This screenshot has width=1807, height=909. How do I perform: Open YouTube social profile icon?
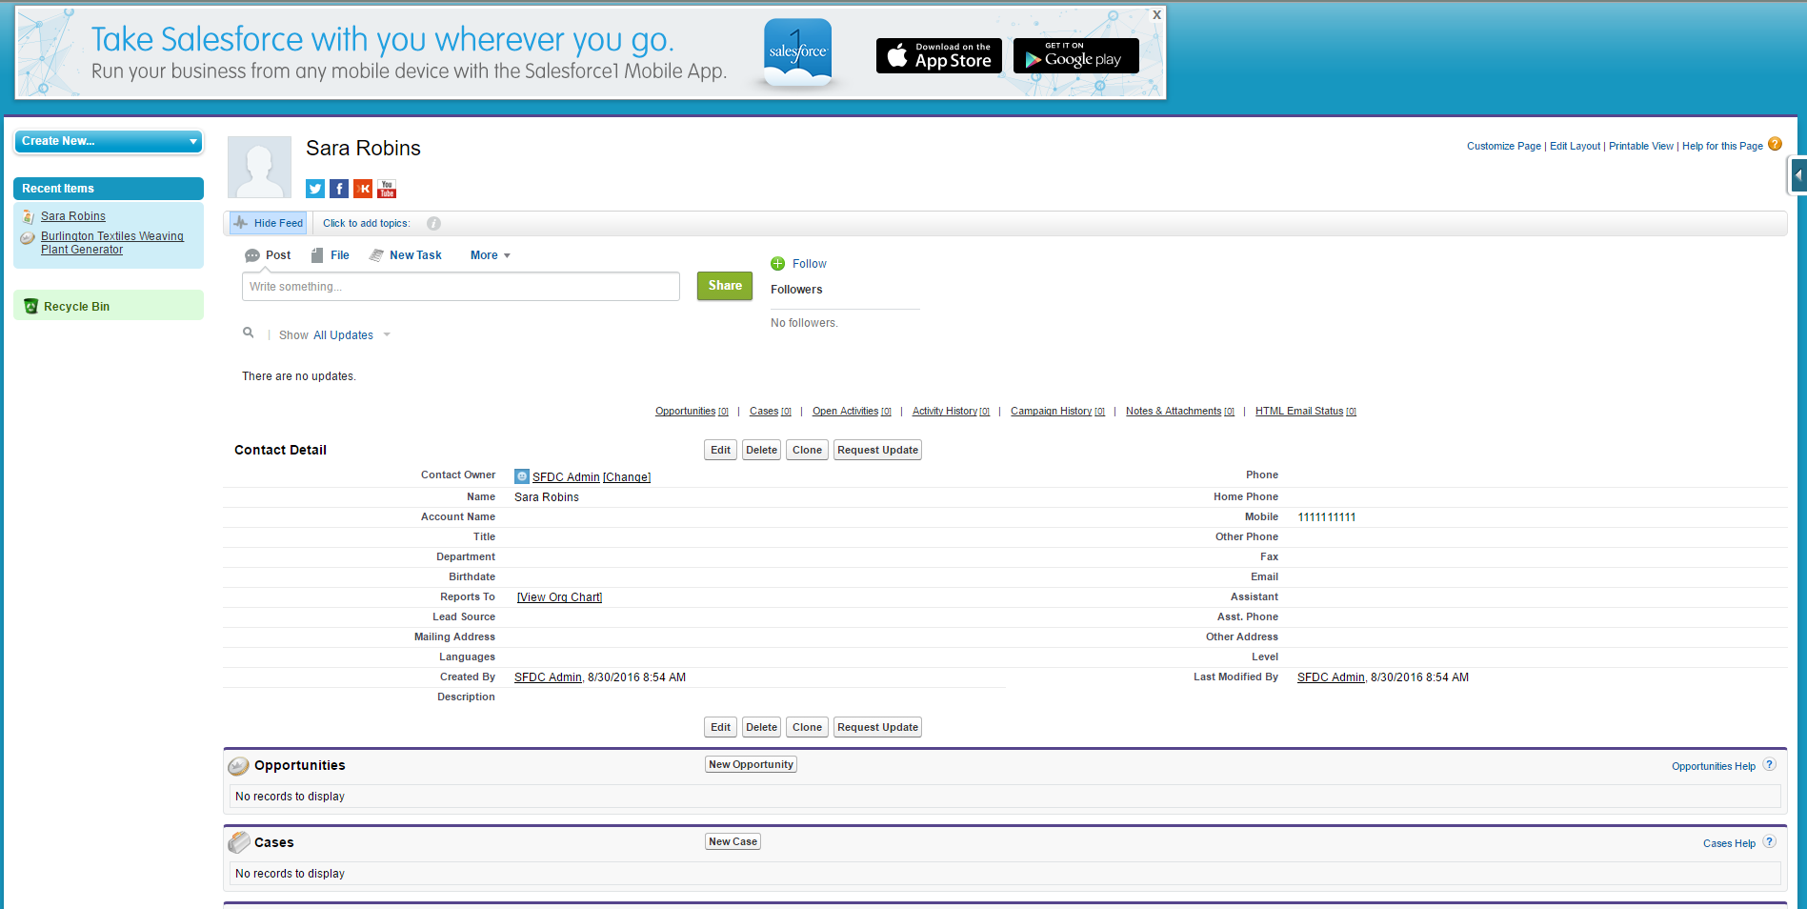387,189
